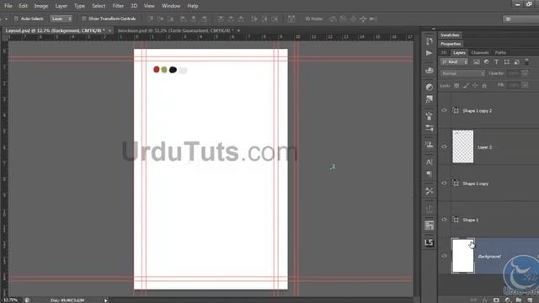Open the Image menu

point(41,6)
